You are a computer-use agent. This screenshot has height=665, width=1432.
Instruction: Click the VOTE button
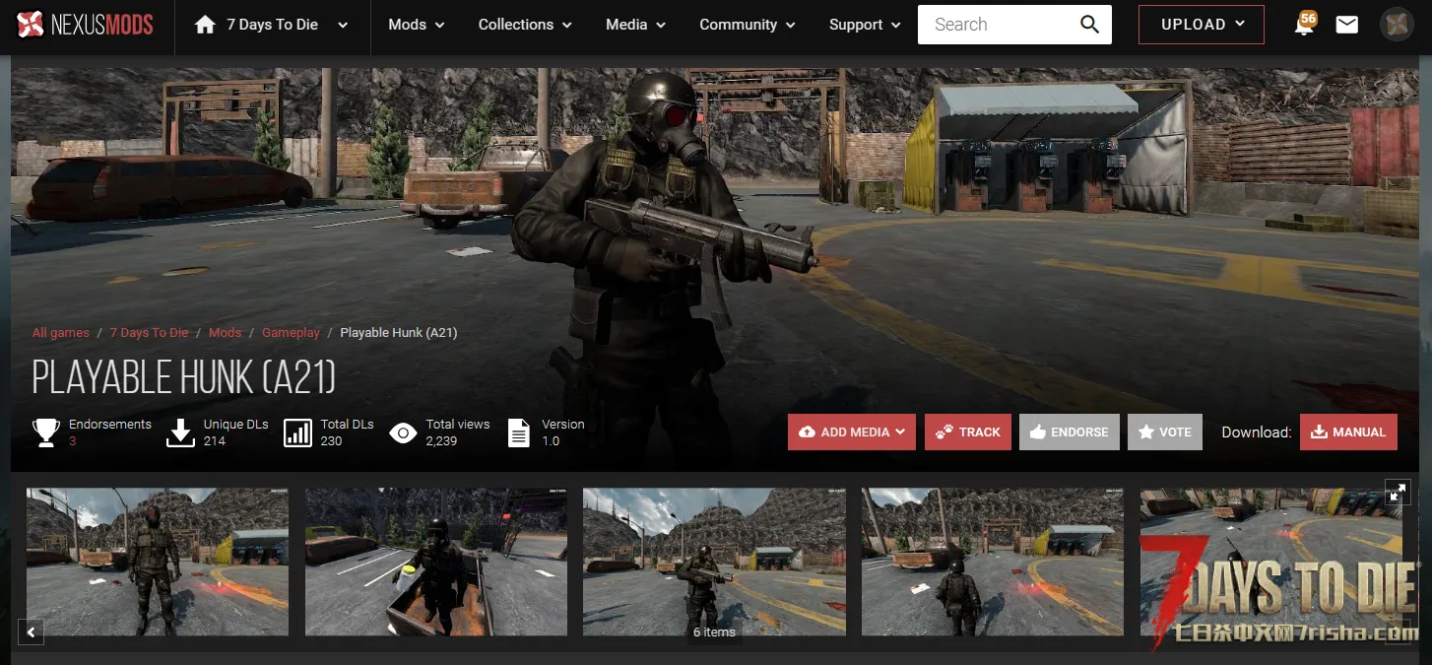(x=1165, y=432)
